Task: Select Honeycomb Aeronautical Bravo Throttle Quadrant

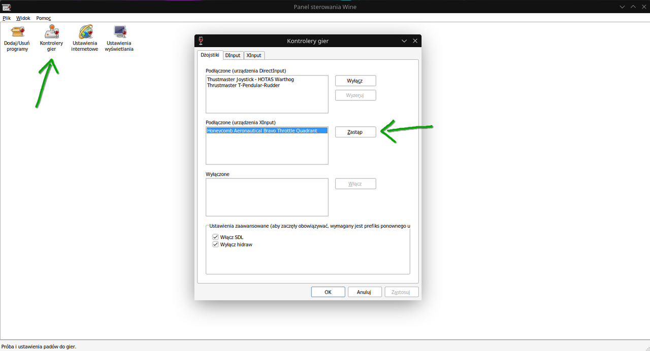Action: pyautogui.click(x=267, y=130)
